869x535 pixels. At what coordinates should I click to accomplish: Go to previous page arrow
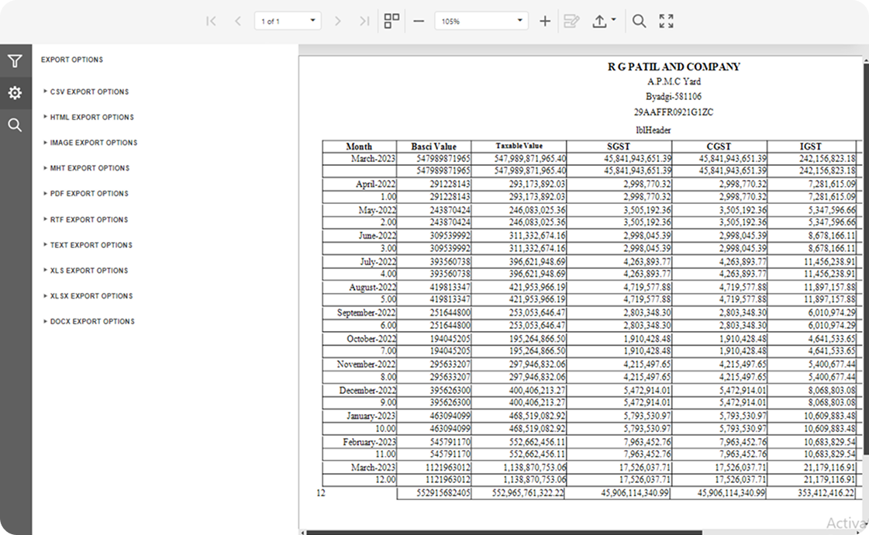point(238,21)
